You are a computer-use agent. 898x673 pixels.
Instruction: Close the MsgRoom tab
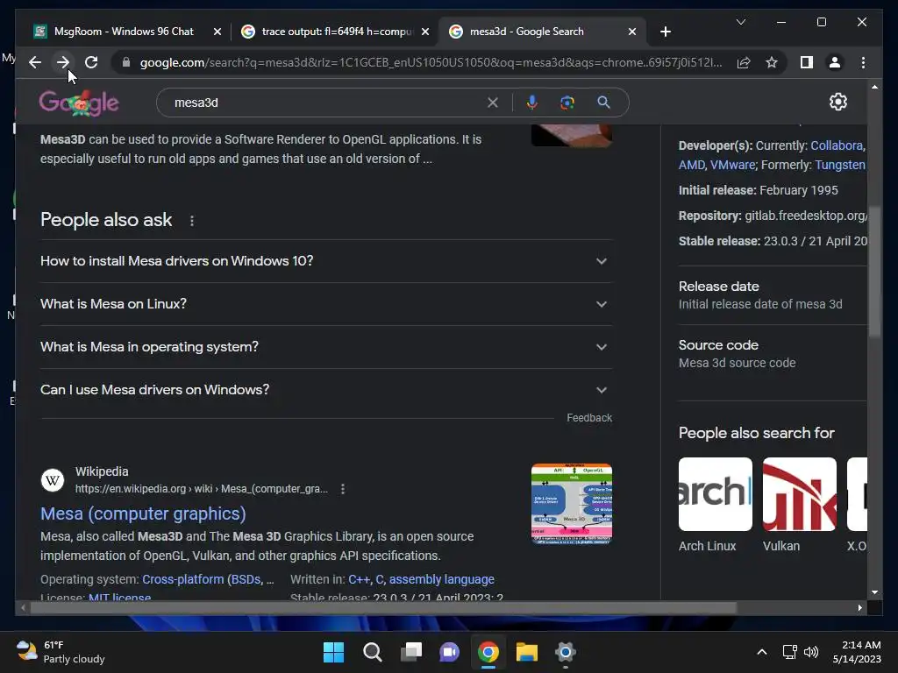[x=217, y=32]
